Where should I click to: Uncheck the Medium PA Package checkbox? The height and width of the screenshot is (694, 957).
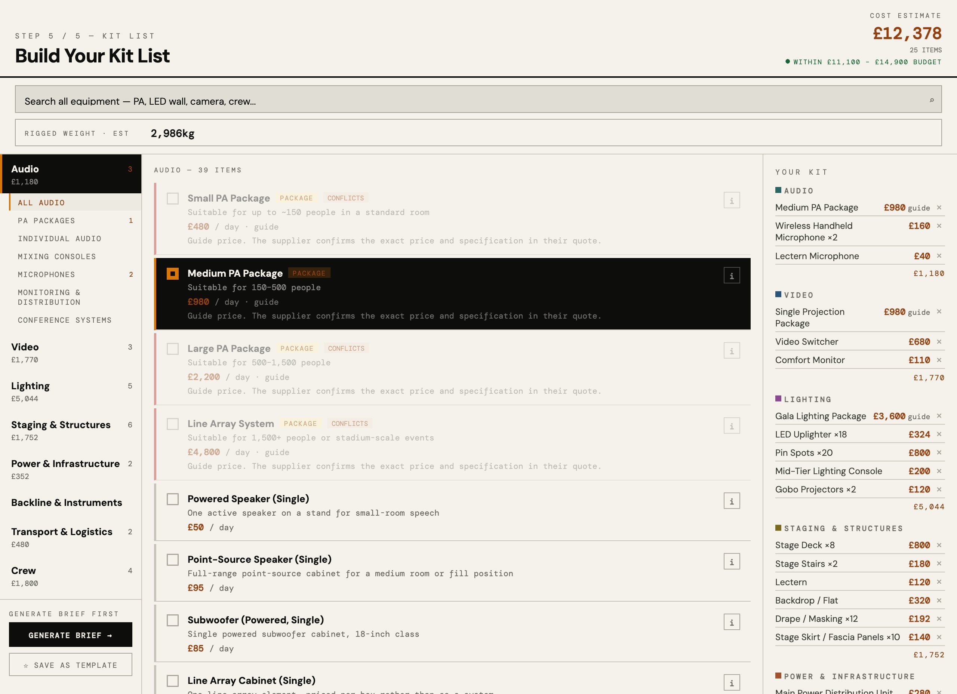click(173, 274)
